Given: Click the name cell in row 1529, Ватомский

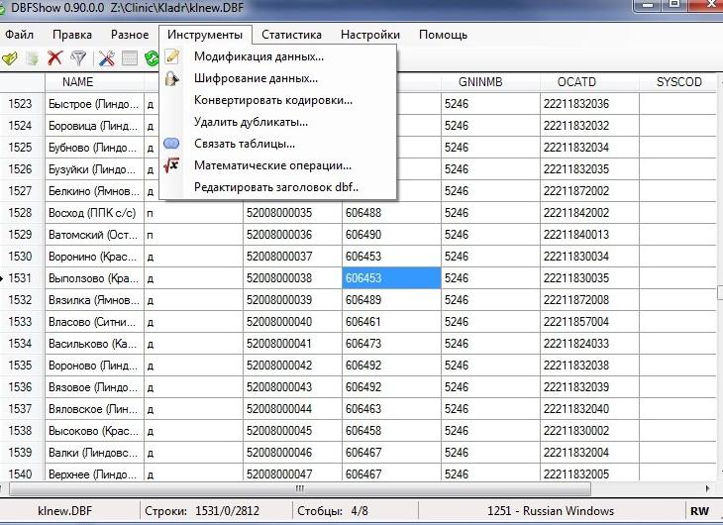Looking at the screenshot, I should pos(94,235).
